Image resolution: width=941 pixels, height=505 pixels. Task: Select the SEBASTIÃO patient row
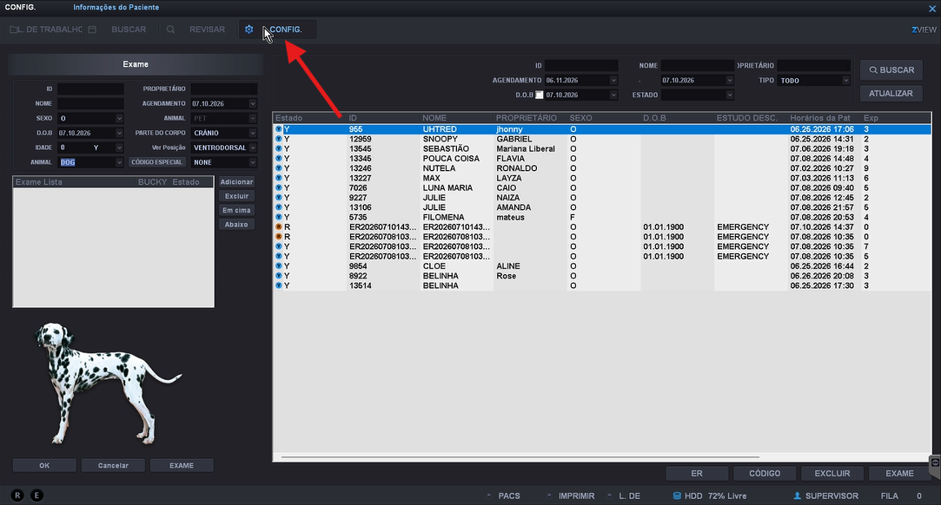[x=602, y=148]
